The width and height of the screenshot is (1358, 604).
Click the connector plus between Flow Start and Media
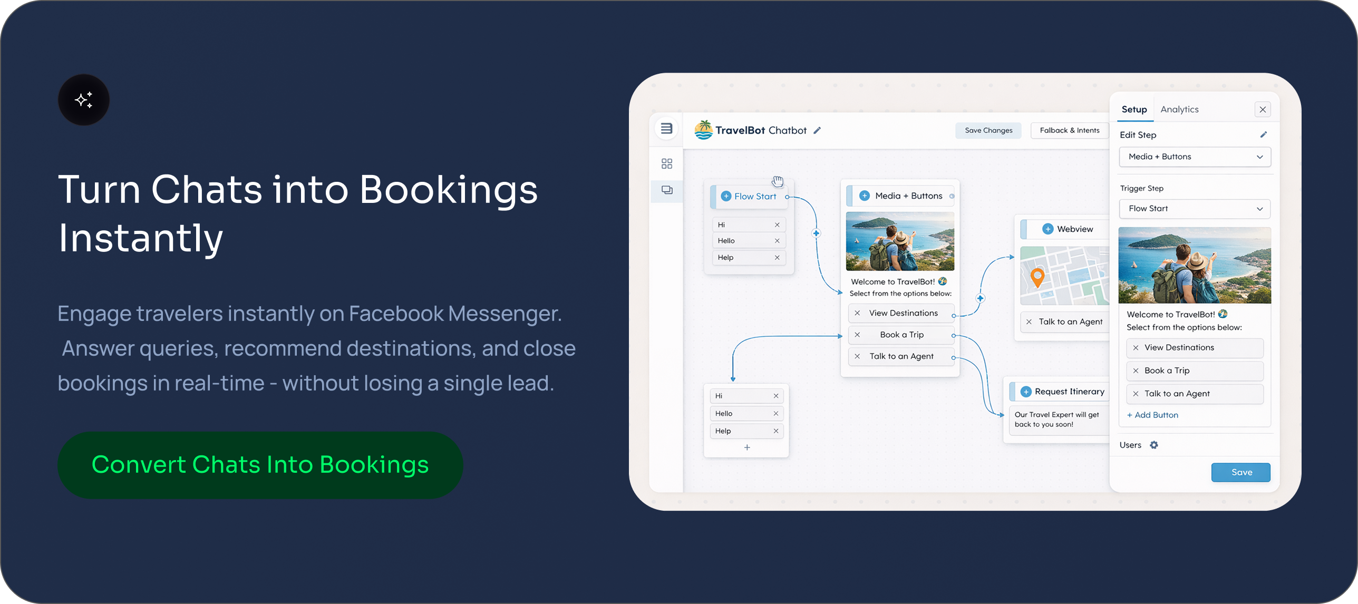pos(816,233)
